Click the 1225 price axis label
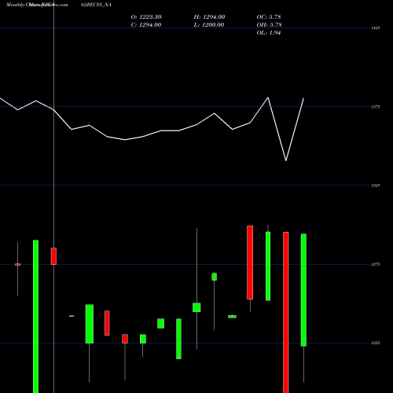 pyautogui.click(x=376, y=343)
